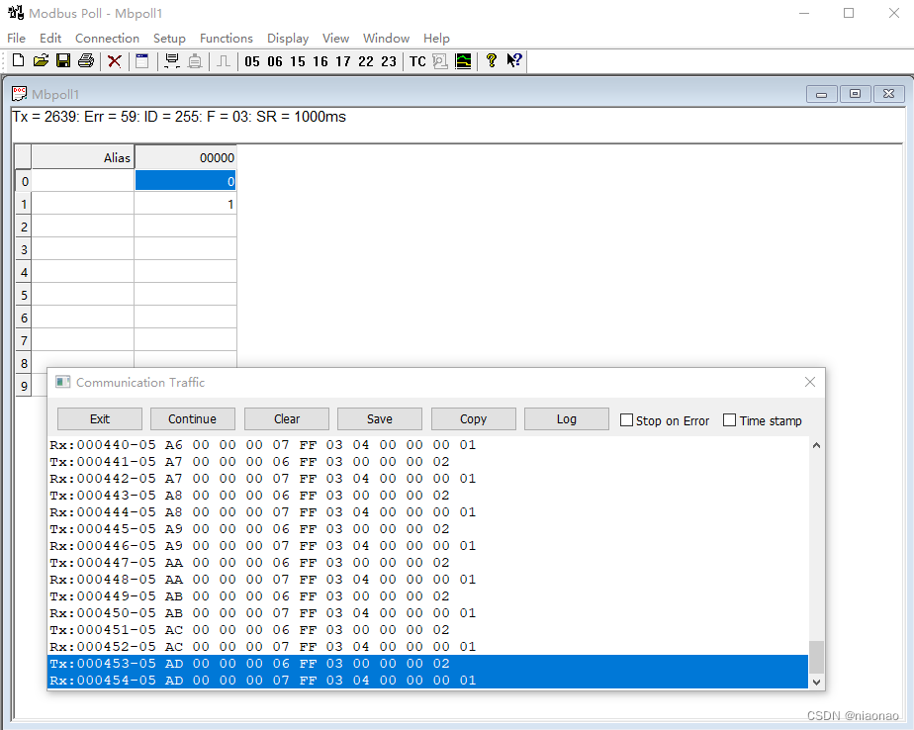Enable the Stop on Error checkbox
Screen dimensions: 914x730
click(x=626, y=419)
